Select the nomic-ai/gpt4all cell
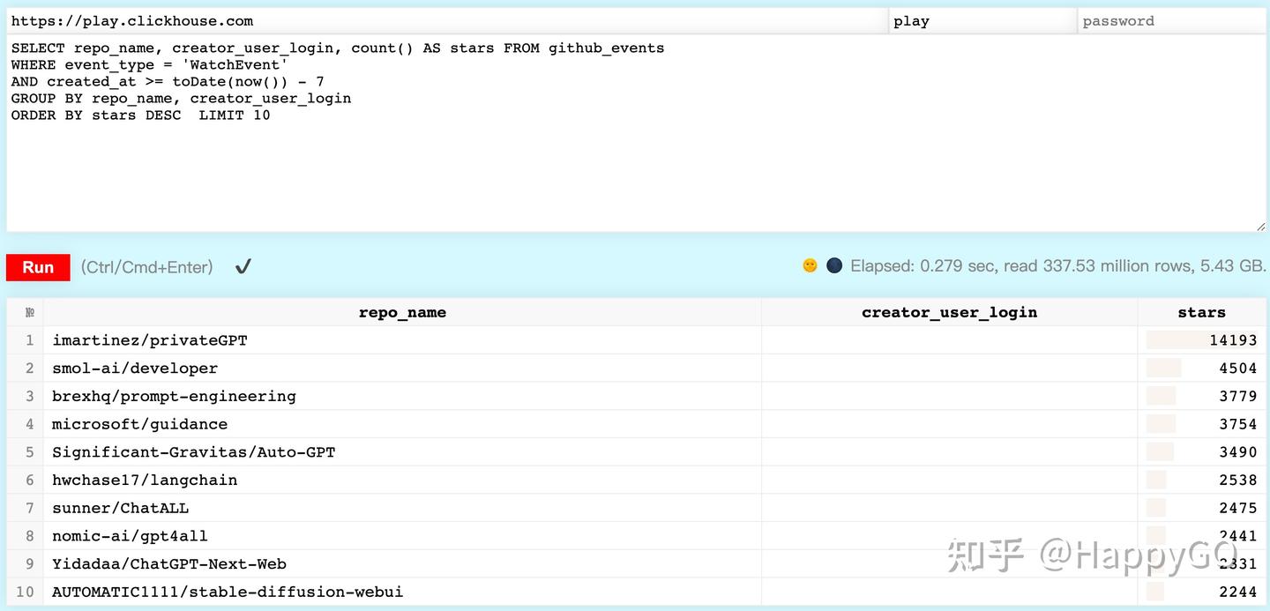Screen dimensions: 1270x611 [x=402, y=536]
